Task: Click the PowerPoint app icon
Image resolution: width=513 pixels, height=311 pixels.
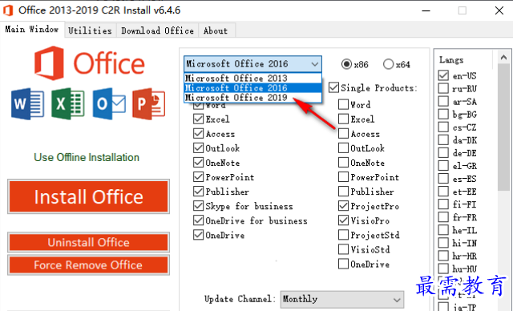Action: 149,103
